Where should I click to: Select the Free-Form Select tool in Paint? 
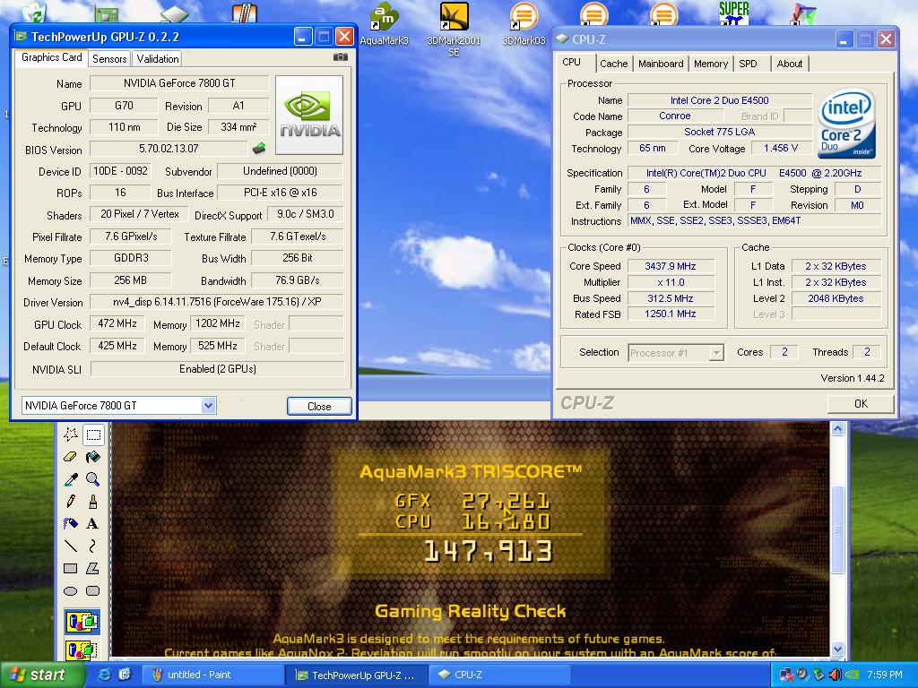[70, 434]
